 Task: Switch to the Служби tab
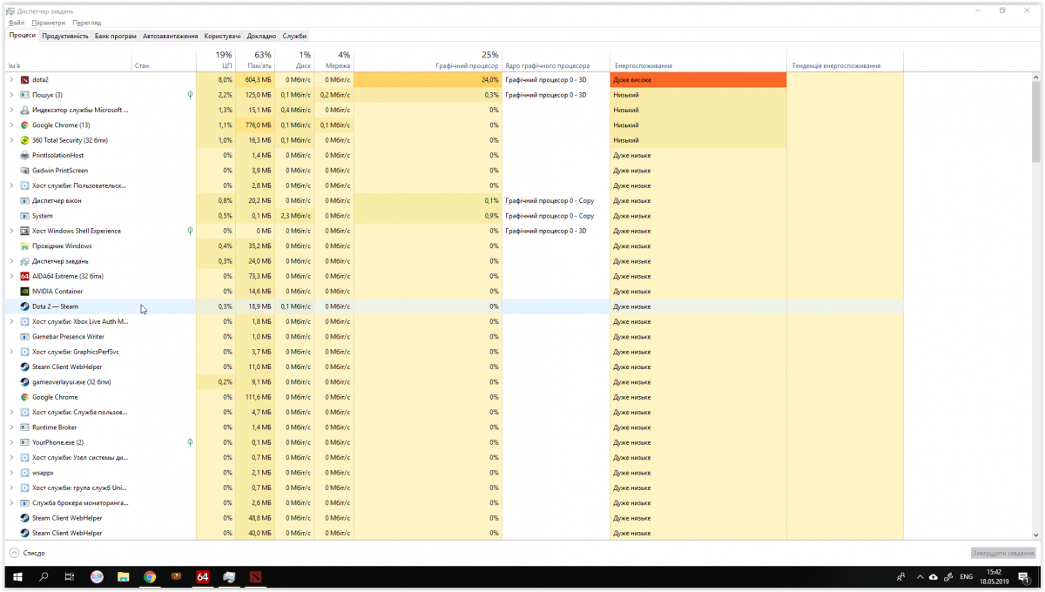[294, 36]
